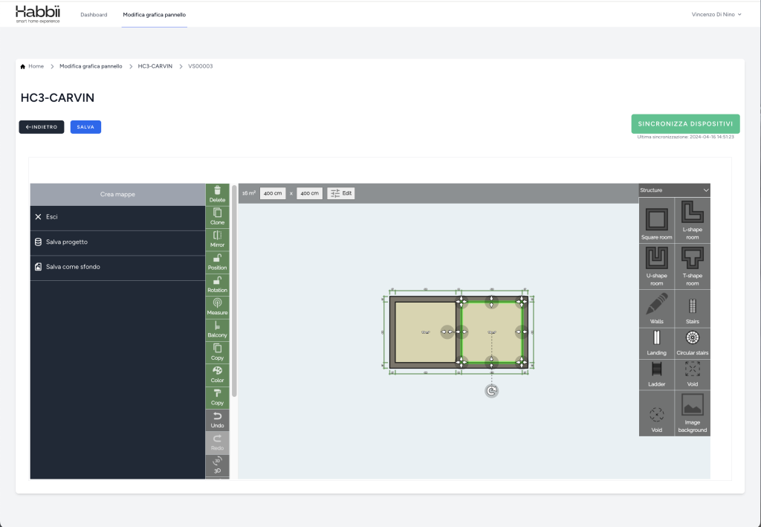
Task: Click the blue Salva button
Action: coord(85,127)
